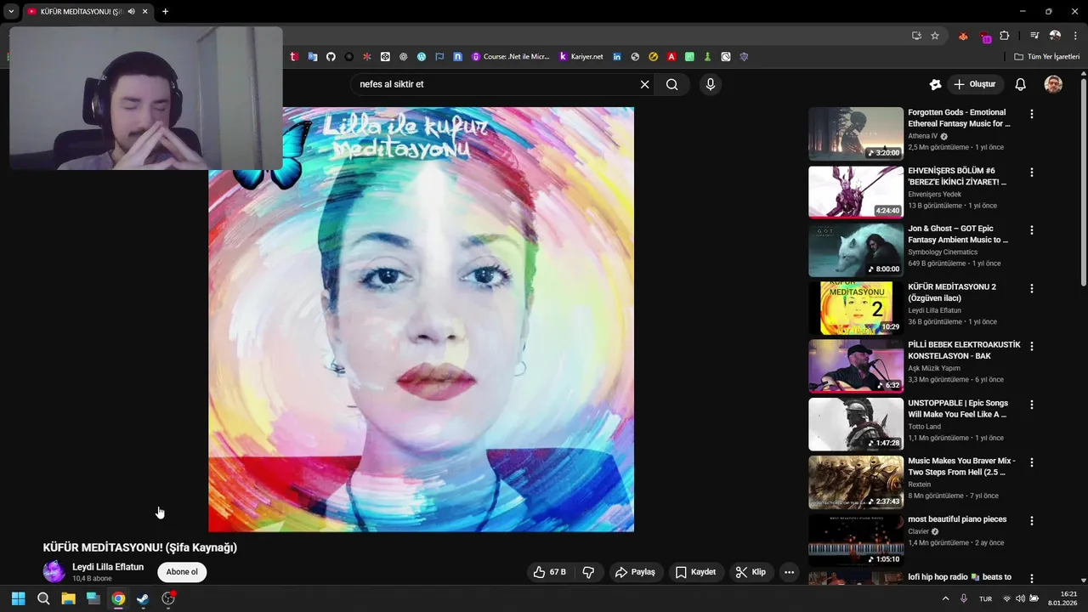This screenshot has height=612, width=1088.
Task: Open the Tüm Yer İşaretleri bookmarks folder
Action: 1047,57
